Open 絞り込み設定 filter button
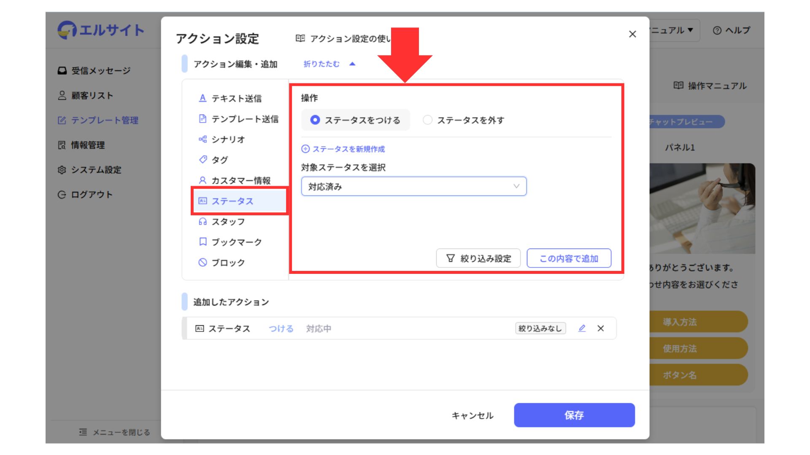This screenshot has height=455, width=810. coord(478,258)
